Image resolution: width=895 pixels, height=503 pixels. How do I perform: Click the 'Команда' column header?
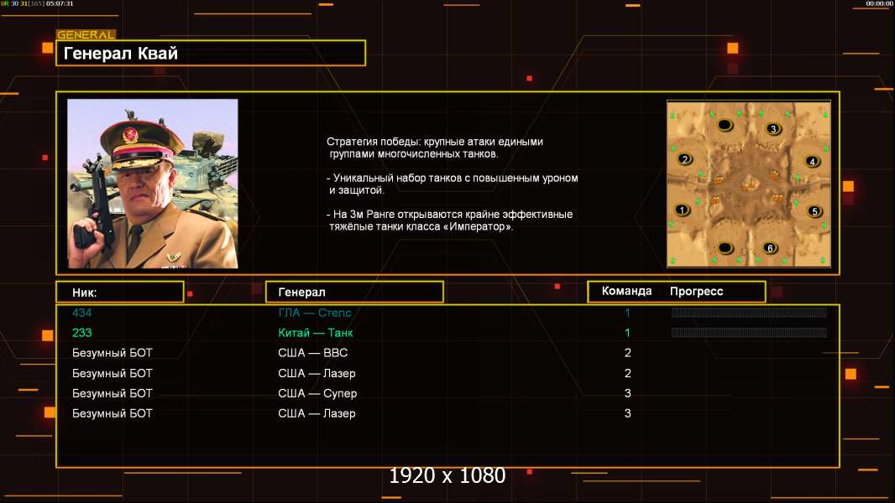pos(626,291)
